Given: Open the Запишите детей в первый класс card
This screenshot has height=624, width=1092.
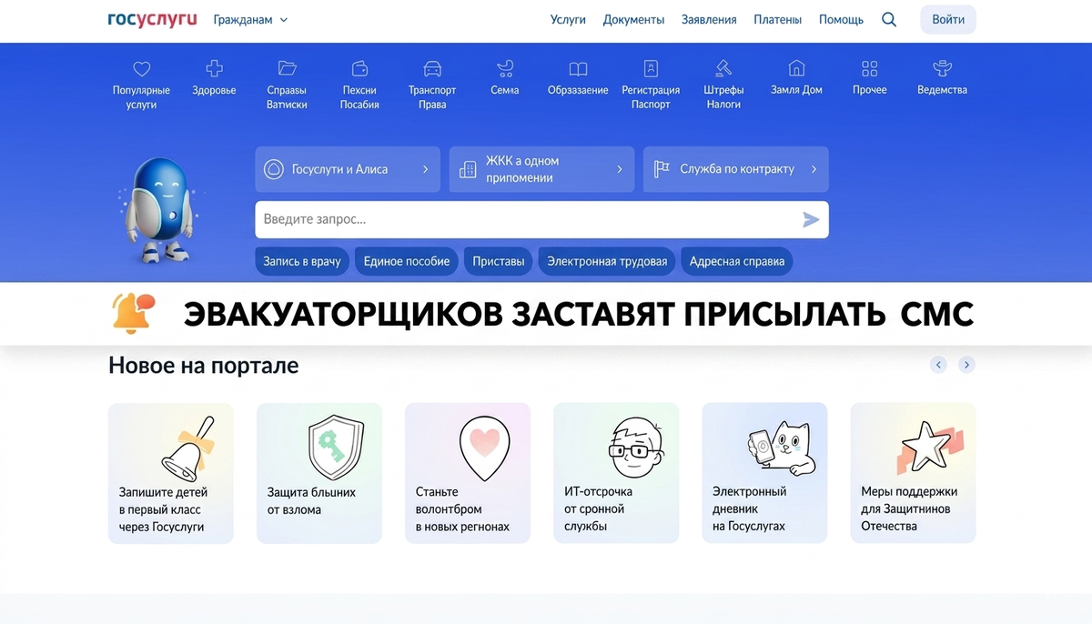Looking at the screenshot, I should point(170,473).
